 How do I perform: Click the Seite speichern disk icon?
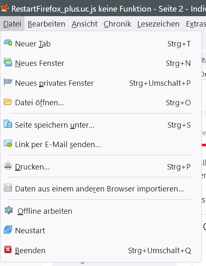8,124
